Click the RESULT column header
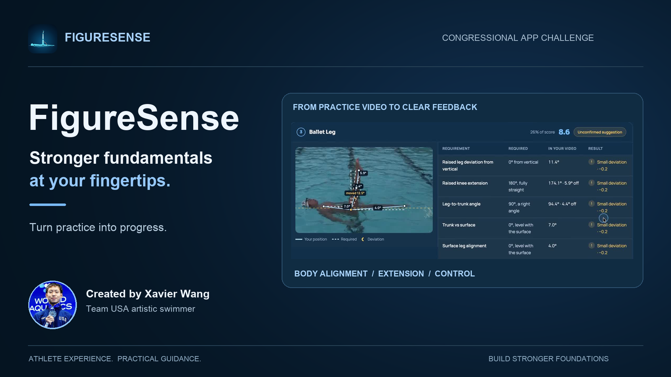Image resolution: width=671 pixels, height=377 pixels. [595, 148]
